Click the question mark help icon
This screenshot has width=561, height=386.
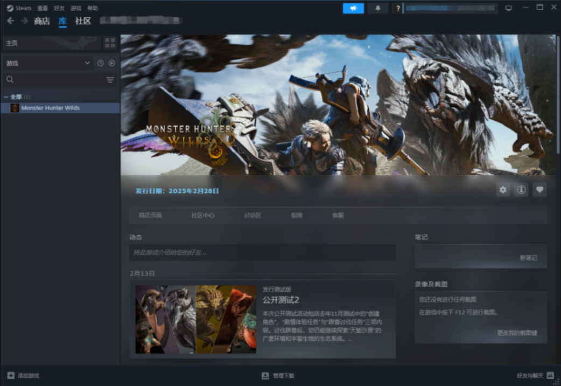[398, 8]
